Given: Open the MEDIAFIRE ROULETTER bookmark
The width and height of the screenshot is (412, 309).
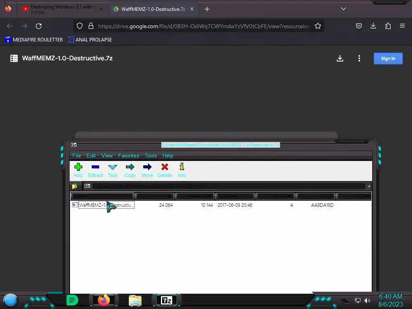Looking at the screenshot, I should coord(34,40).
